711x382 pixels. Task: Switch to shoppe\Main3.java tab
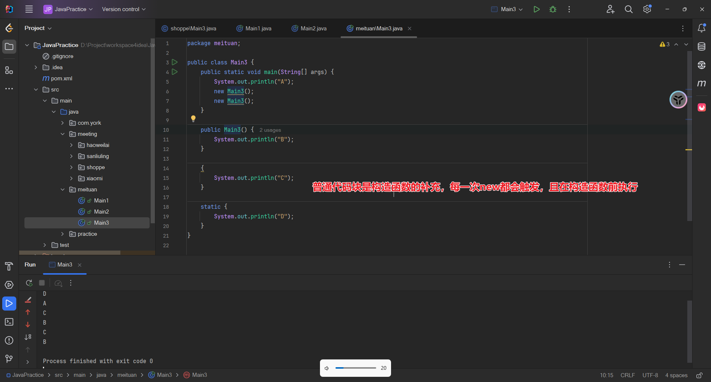pyautogui.click(x=189, y=29)
